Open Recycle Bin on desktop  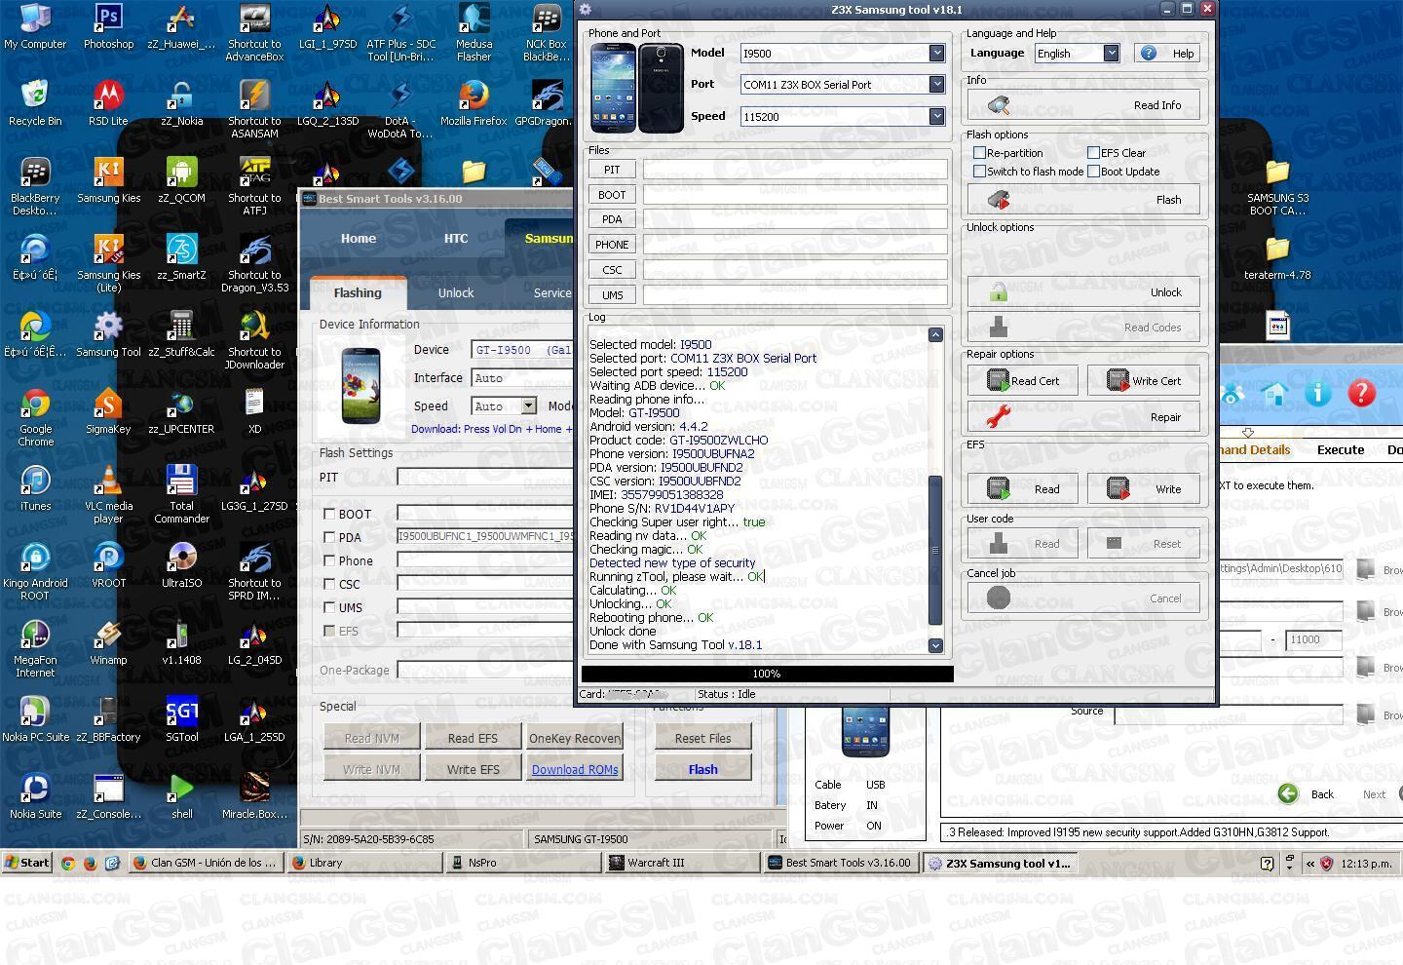pos(35,103)
